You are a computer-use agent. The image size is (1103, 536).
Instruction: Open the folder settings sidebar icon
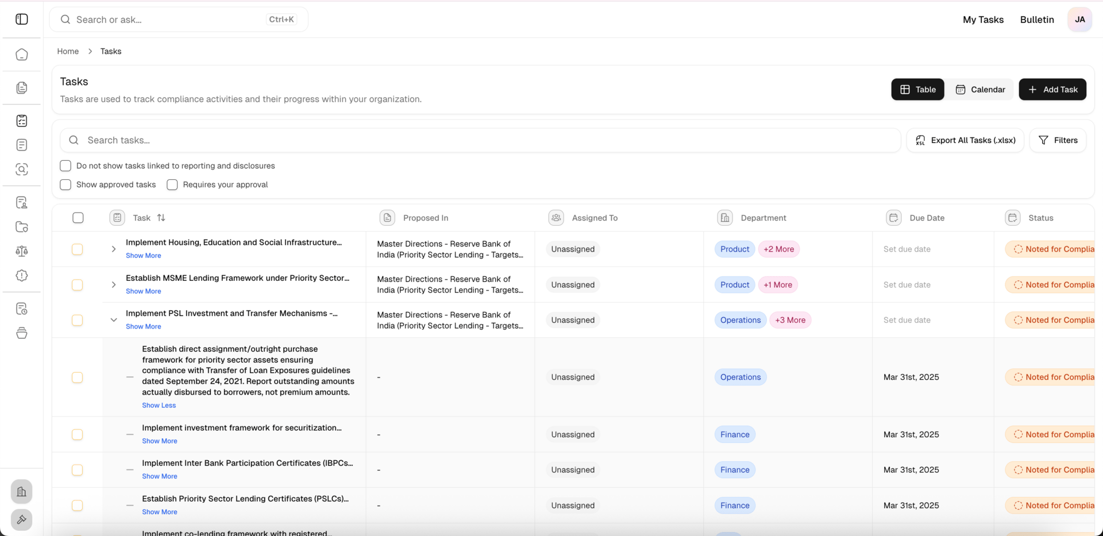pos(22,227)
